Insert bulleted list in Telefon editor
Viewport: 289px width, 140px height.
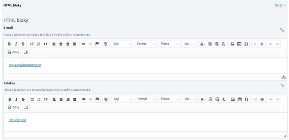coord(32,99)
